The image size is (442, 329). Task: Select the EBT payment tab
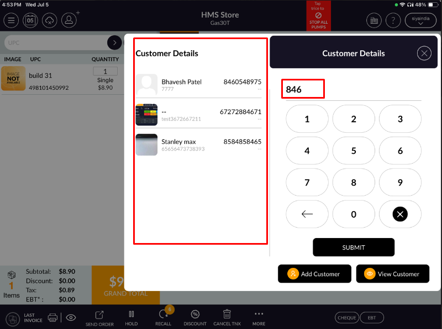click(372, 317)
